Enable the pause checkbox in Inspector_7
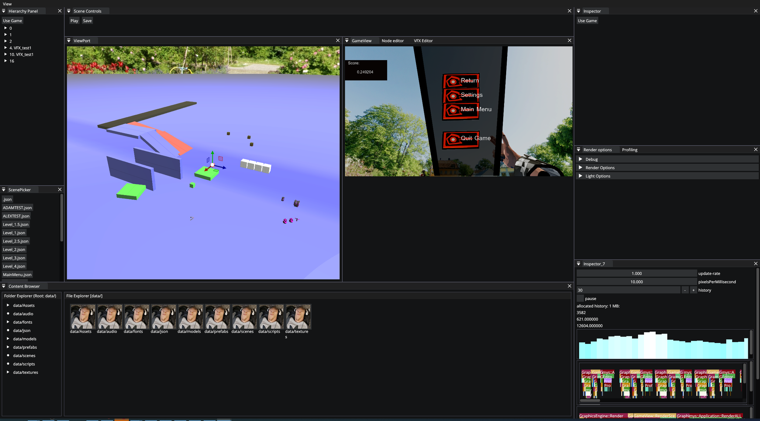 (580, 298)
